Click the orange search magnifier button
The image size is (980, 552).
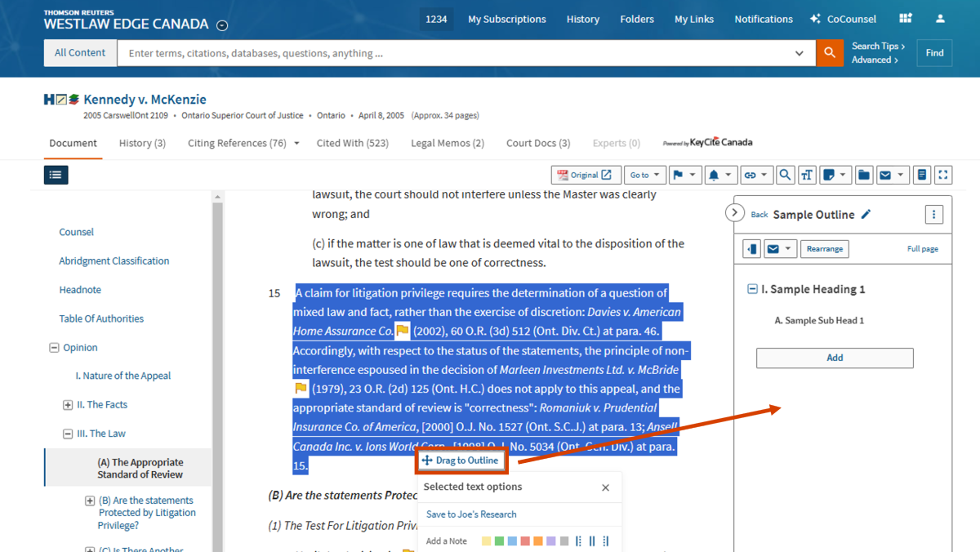(829, 53)
